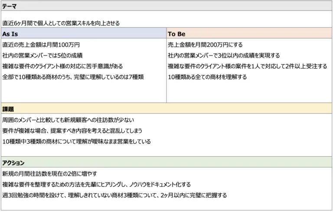
Task: Click the line about 完璧に理解しているのは7種類
Action: pos(73,77)
